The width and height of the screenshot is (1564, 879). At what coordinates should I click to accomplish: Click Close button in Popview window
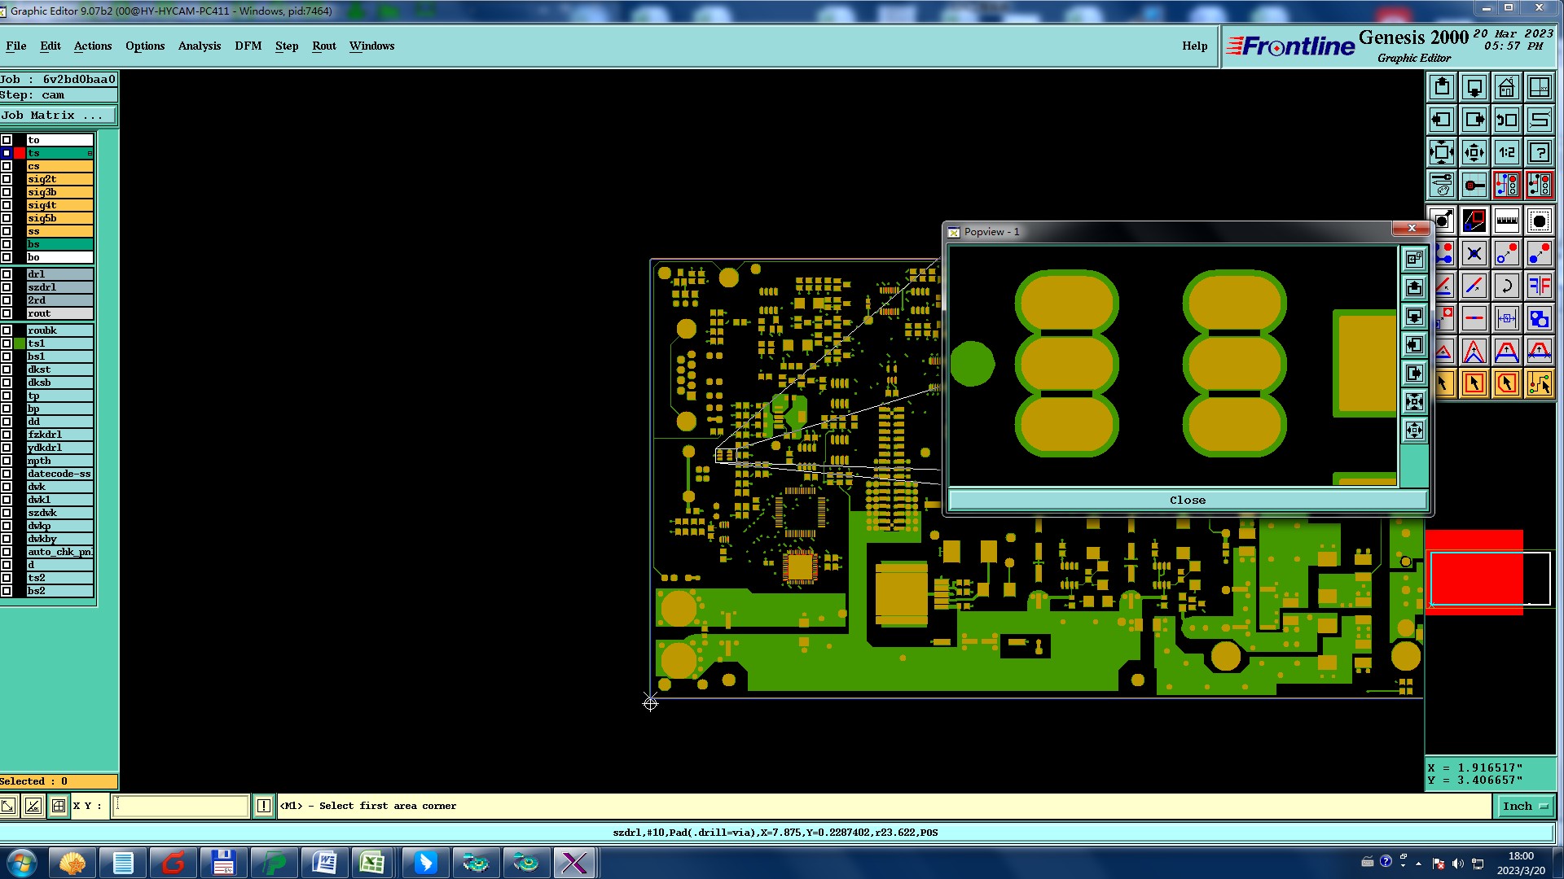click(1187, 500)
